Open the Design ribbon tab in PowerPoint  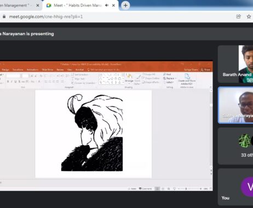(x=5, y=70)
